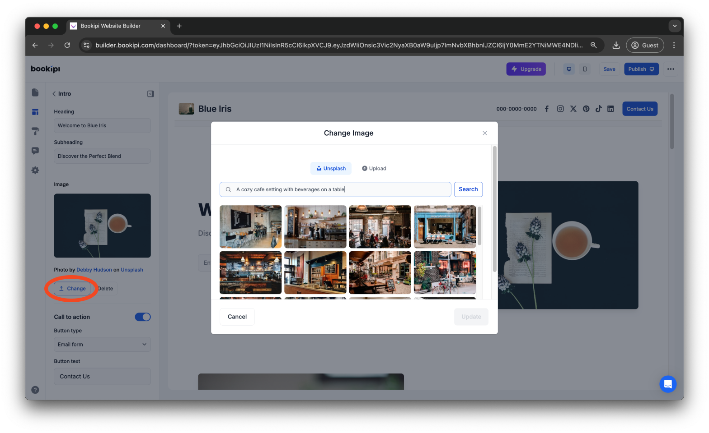Collapse the Intro side panel icon
The height and width of the screenshot is (433, 709).
click(x=150, y=94)
